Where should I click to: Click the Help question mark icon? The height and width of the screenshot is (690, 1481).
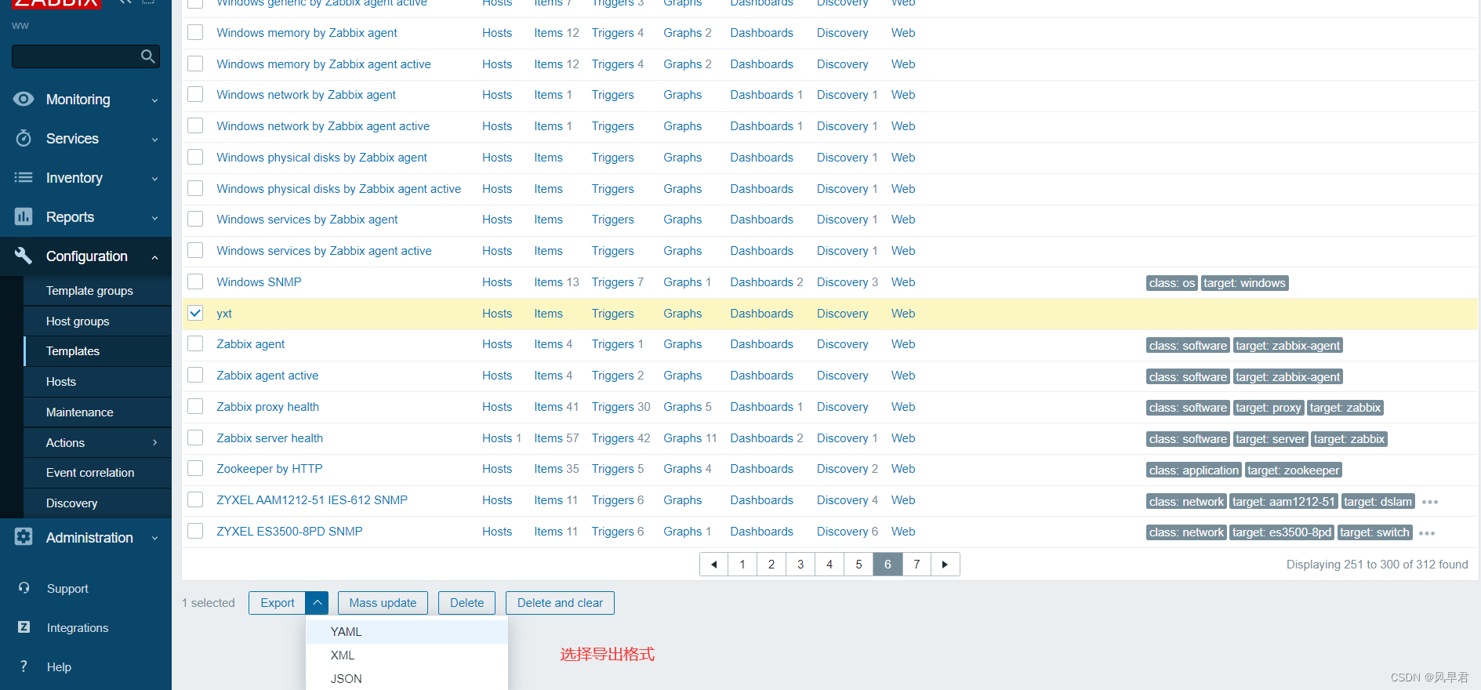tap(24, 666)
